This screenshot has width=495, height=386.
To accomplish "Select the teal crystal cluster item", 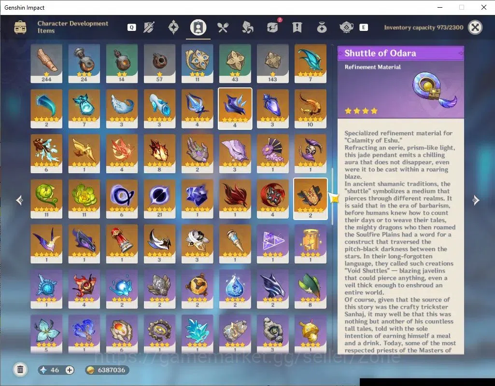I will click(198, 334).
